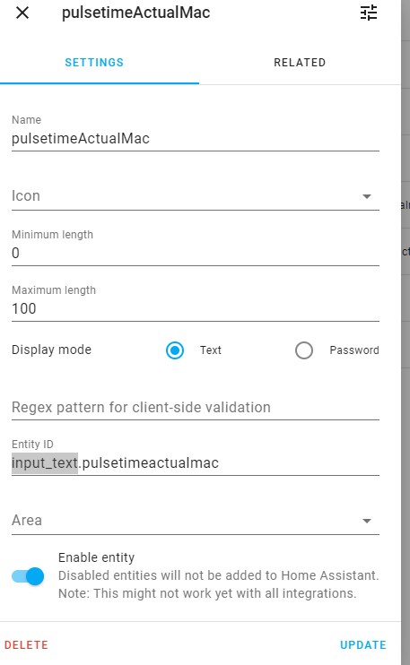Select Password display mode radio
This screenshot has width=410, height=665.
click(304, 350)
